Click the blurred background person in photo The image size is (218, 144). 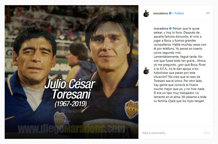(x=78, y=58)
